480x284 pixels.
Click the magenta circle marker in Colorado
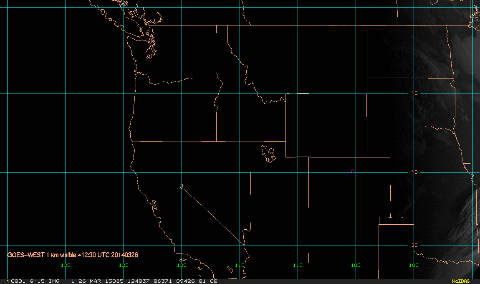353,171
